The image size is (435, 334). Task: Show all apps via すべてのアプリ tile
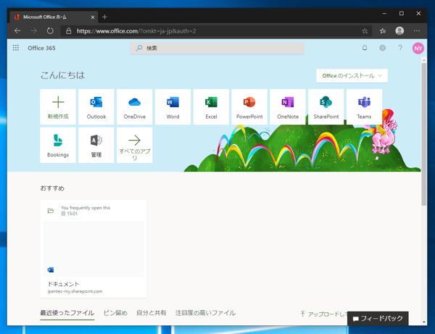(x=135, y=145)
